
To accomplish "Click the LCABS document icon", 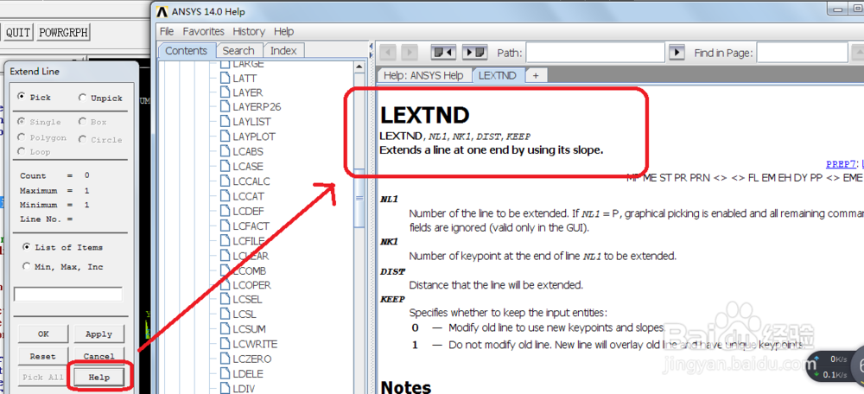I will pyautogui.click(x=225, y=151).
